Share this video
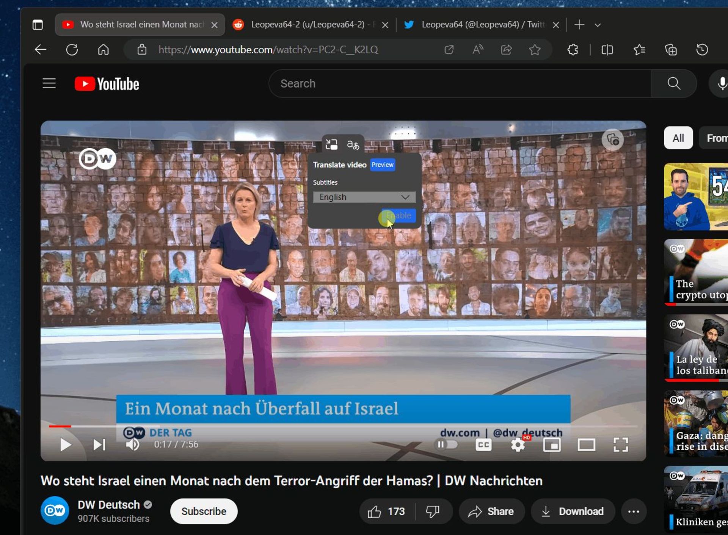Viewport: 728px width, 535px height. point(491,511)
